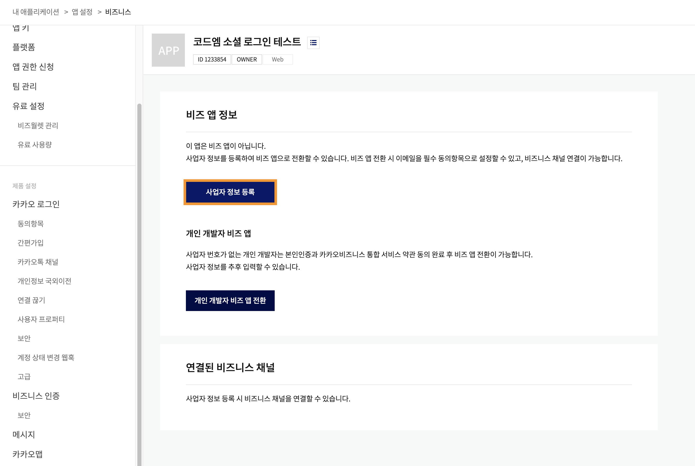The width and height of the screenshot is (695, 466).
Task: Select 플랫폼 in sidebar
Action: [24, 47]
